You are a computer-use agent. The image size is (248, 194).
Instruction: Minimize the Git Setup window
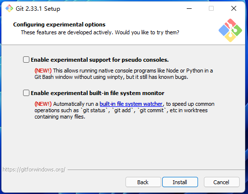(189, 8)
